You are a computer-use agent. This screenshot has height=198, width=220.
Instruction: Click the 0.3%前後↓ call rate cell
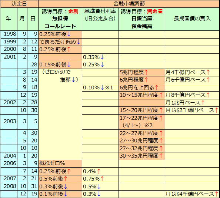click(x=60, y=187)
